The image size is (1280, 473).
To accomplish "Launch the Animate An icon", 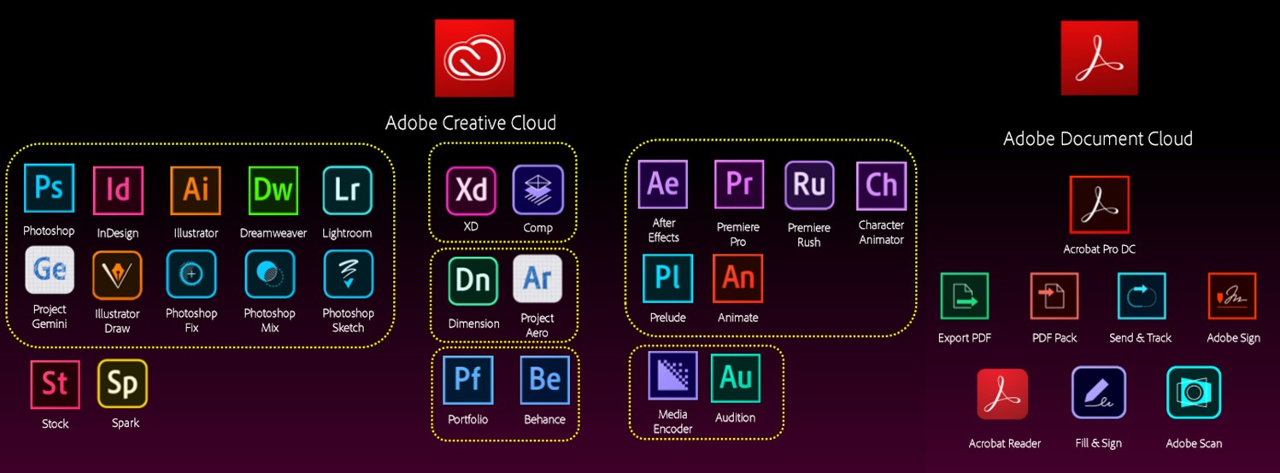I will 738,278.
